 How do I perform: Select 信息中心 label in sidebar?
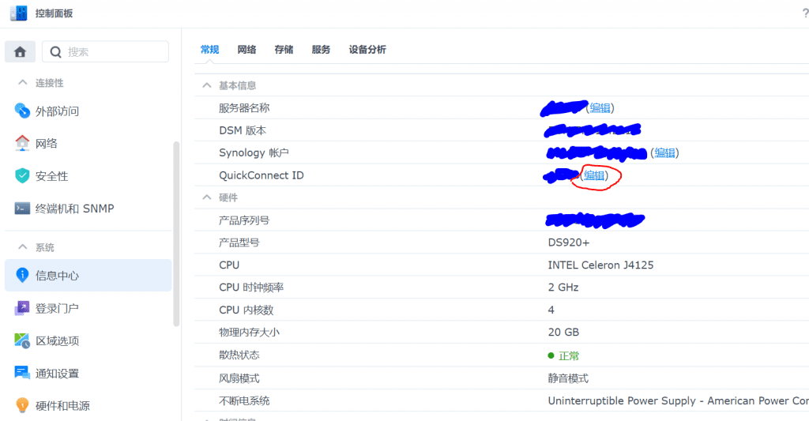click(x=57, y=276)
